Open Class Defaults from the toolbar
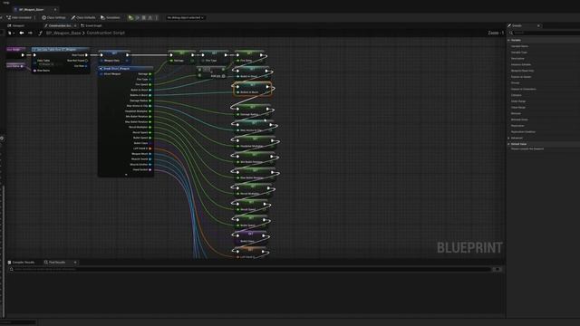Viewport: 580px width, 326px height. (83, 17)
